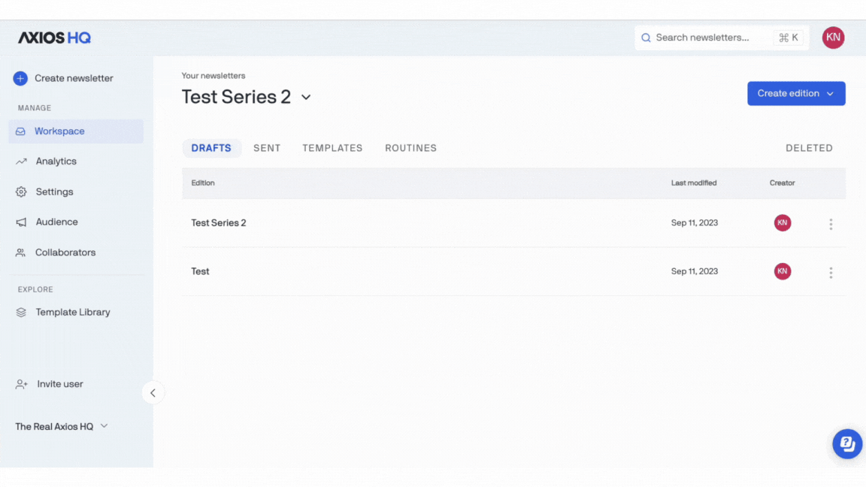Screen dimensions: 866x487
Task: Click the Settings gear icon
Action: (21, 192)
